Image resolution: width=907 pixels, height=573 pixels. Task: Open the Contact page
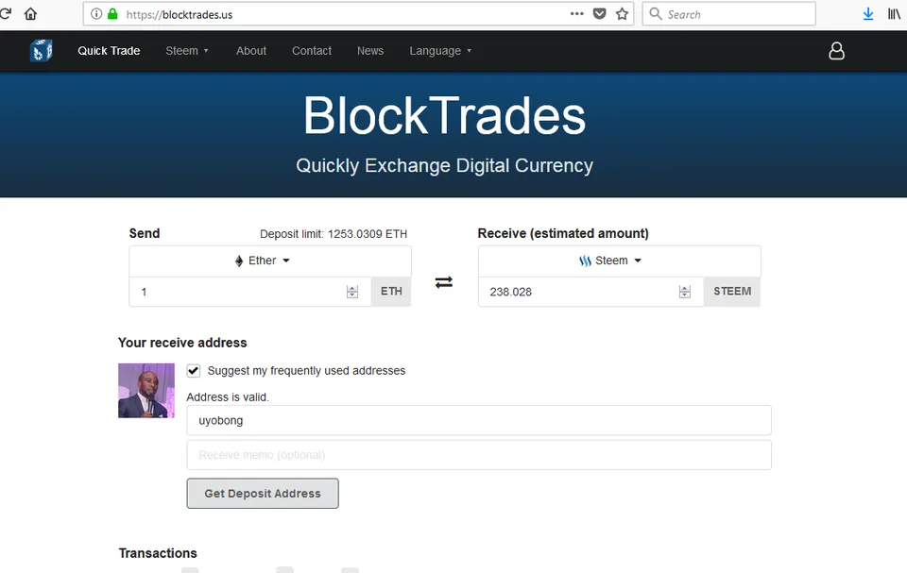(x=312, y=51)
